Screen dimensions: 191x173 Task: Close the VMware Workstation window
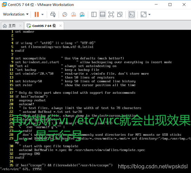(184, 4)
